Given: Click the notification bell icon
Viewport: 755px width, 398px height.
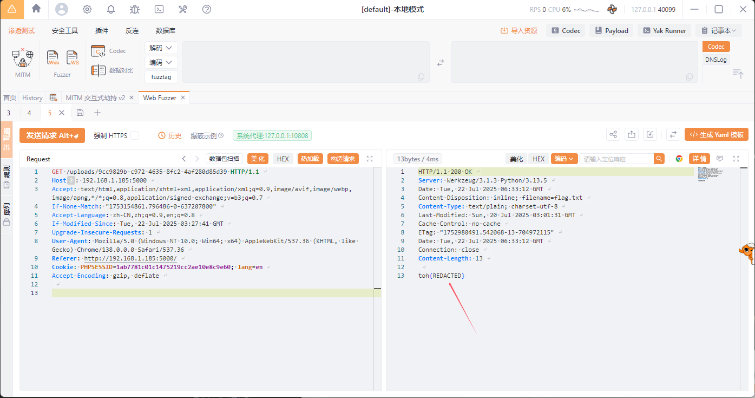Looking at the screenshot, I should (x=111, y=9).
